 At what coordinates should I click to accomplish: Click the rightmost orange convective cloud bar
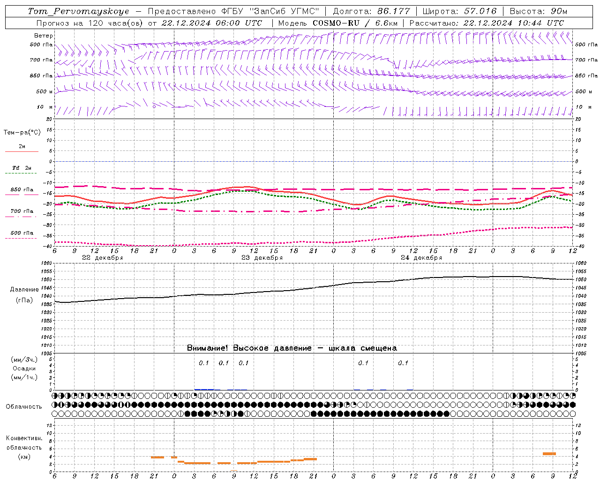[549, 454]
